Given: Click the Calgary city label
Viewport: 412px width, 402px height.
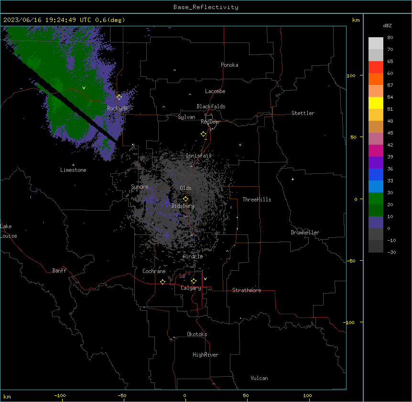Looking at the screenshot, I should click(x=191, y=288).
